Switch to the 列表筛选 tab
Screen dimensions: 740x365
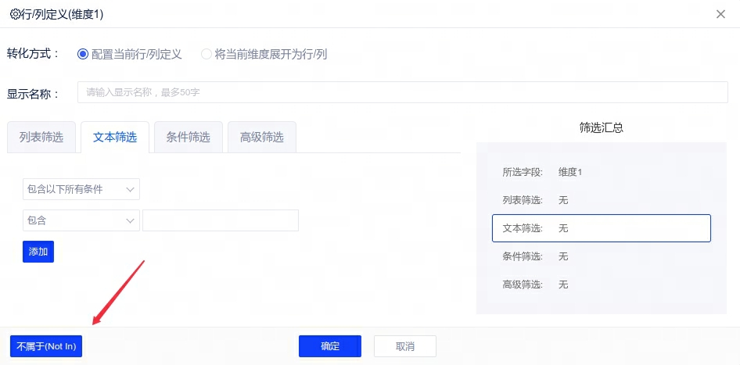pyautogui.click(x=41, y=138)
